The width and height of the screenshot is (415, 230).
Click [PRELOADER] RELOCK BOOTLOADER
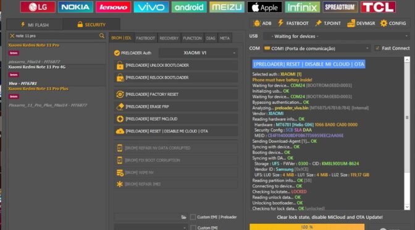point(176,78)
